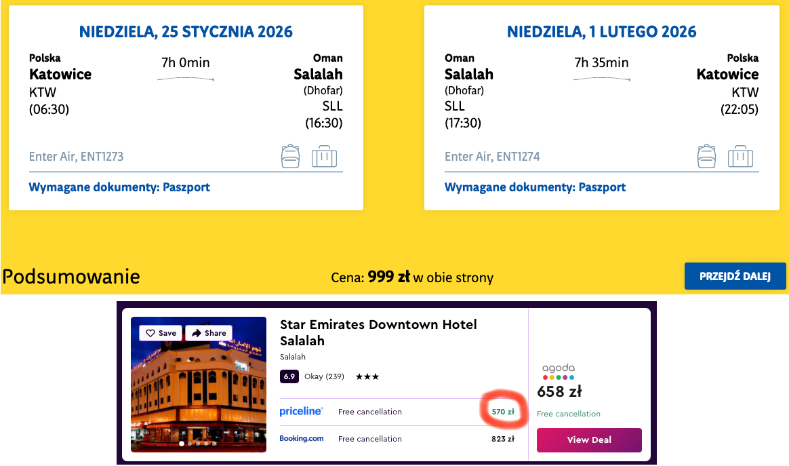
Task: Click the Booking.com logo
Action: click(x=302, y=439)
